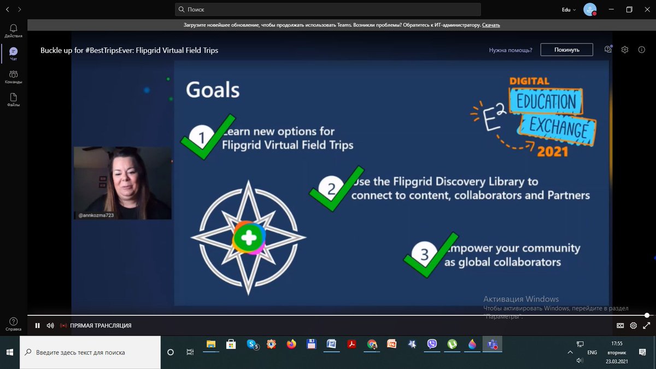Image resolution: width=656 pixels, height=369 pixels.
Task: Open the floppy disk app in taskbar
Action: (312, 344)
